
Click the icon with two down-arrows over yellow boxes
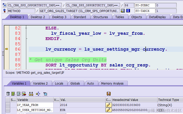(31, 94)
